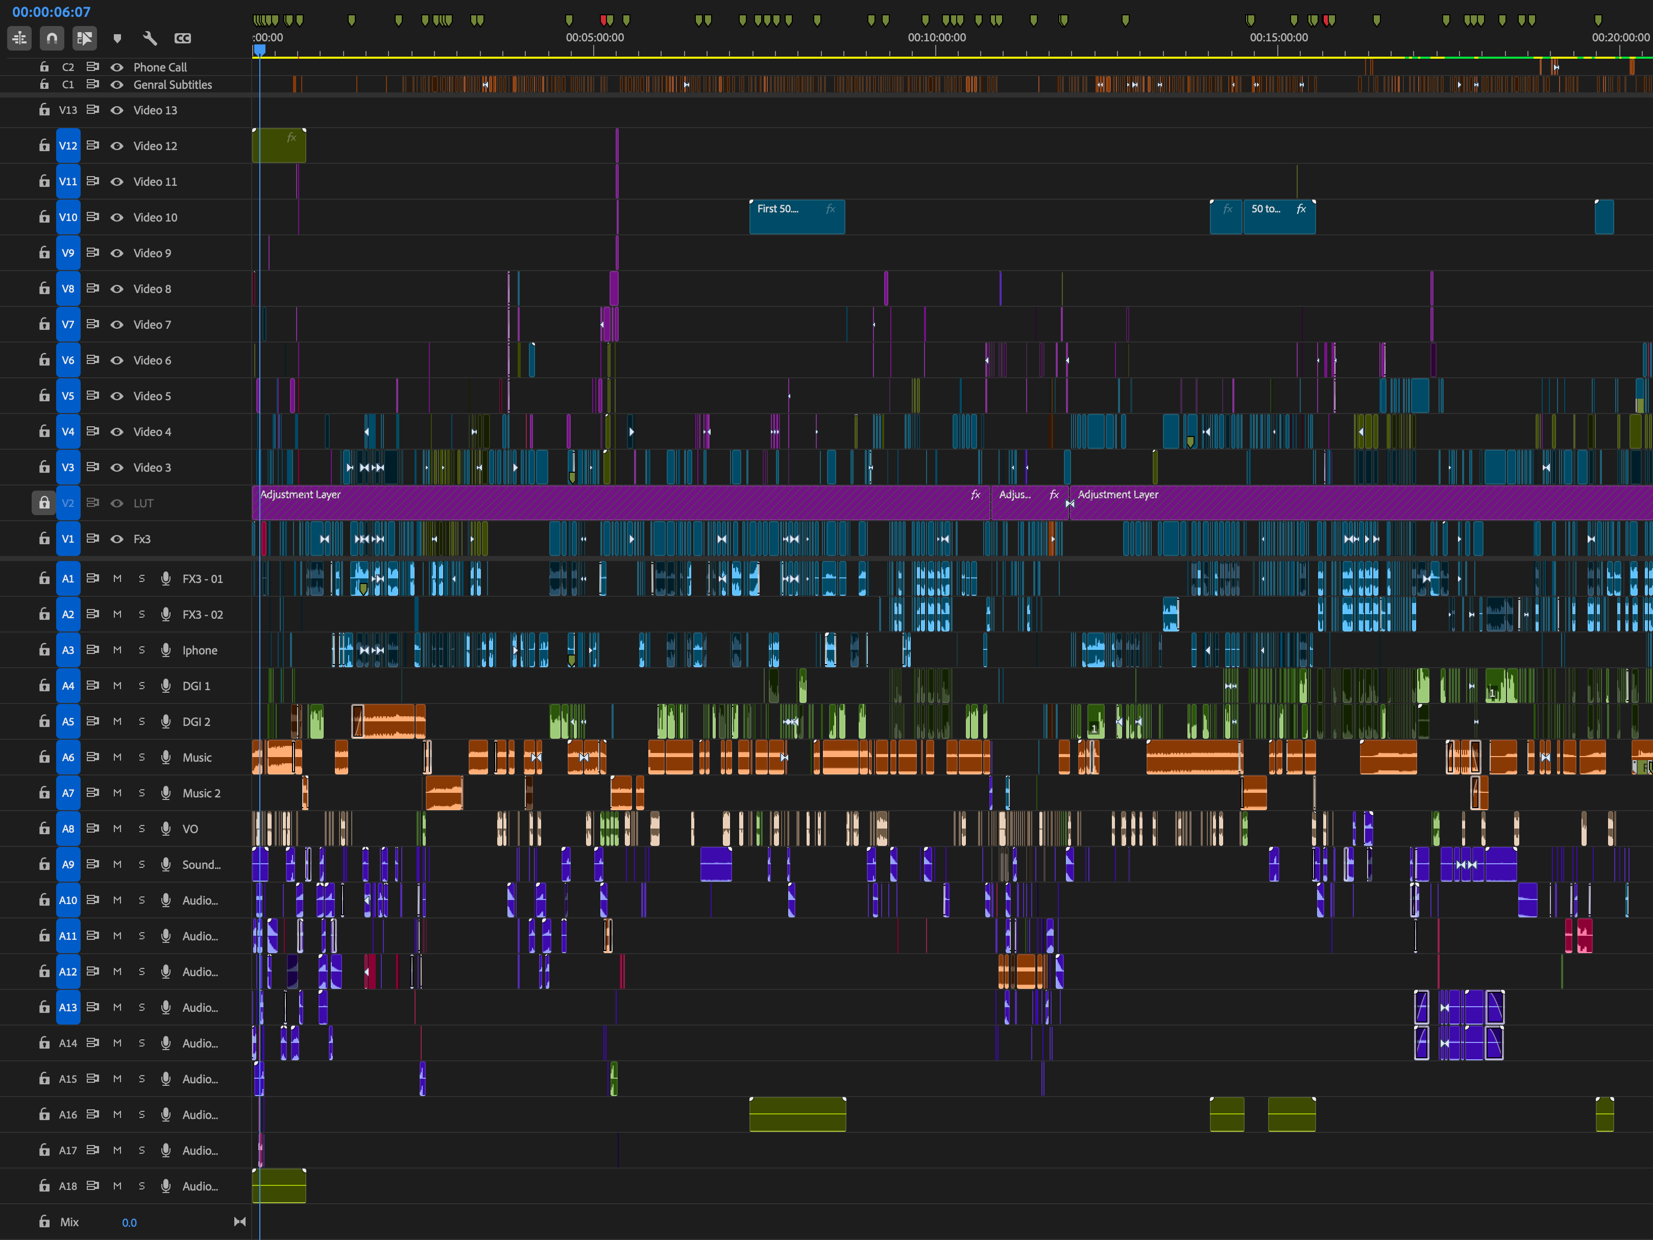This screenshot has height=1240, width=1653.
Task: Toggle insert sequences as nests icon
Action: tap(19, 37)
